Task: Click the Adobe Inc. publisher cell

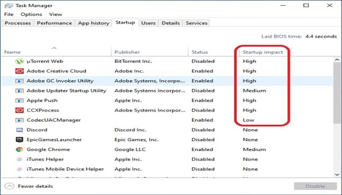Action: click(129, 71)
